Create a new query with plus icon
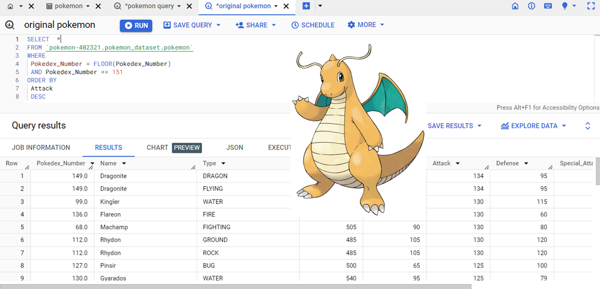Image resolution: width=600 pixels, height=289 pixels. (306, 6)
